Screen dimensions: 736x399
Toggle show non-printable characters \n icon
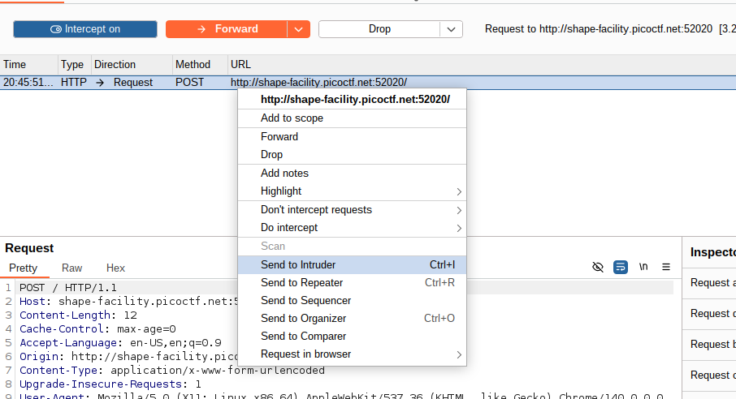pyautogui.click(x=643, y=267)
